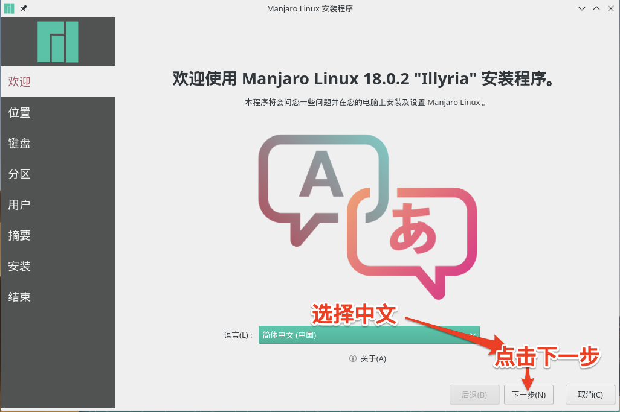Click the Manjaro logo in the sidebar
620x412 pixels.
tap(58, 42)
